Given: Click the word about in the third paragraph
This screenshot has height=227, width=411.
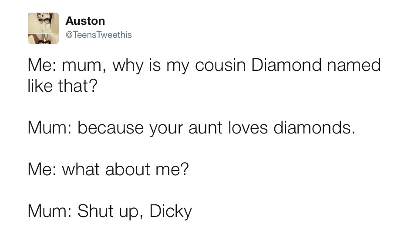Looking at the screenshot, I should click(128, 169).
